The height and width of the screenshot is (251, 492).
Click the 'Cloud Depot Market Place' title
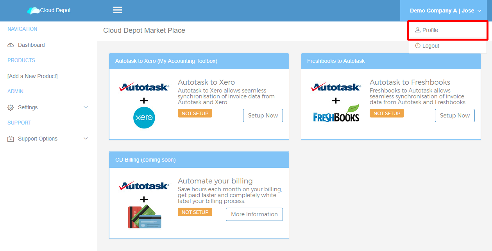pyautogui.click(x=144, y=30)
